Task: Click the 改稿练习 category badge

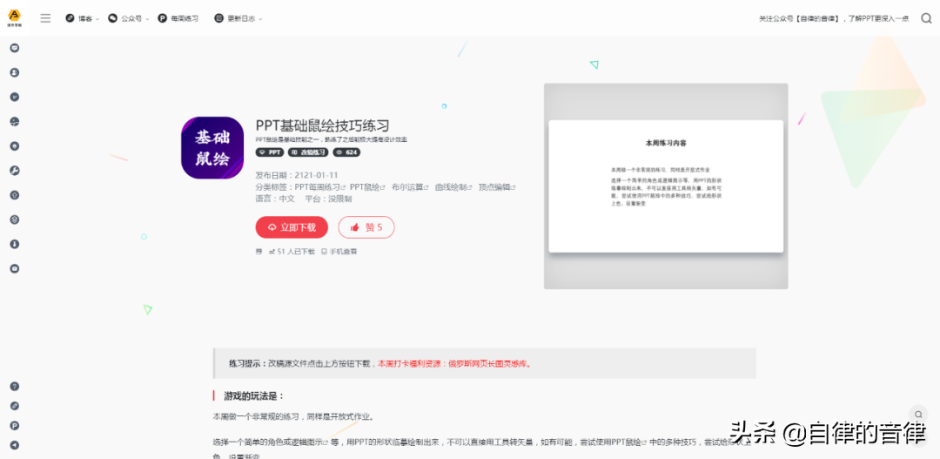Action: pyautogui.click(x=309, y=152)
